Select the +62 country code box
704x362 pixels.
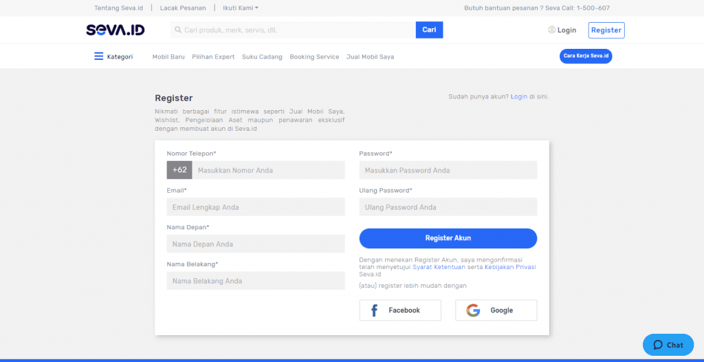pyautogui.click(x=179, y=170)
